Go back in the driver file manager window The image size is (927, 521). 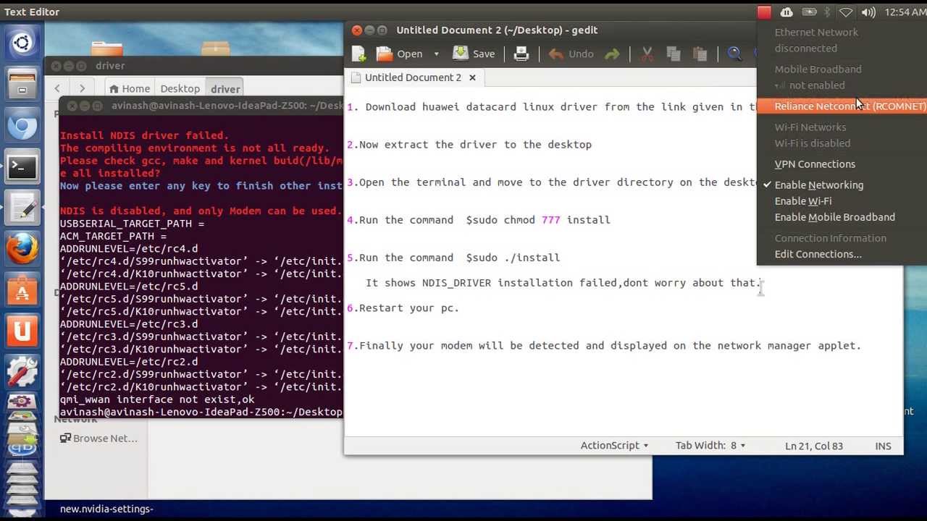[57, 88]
